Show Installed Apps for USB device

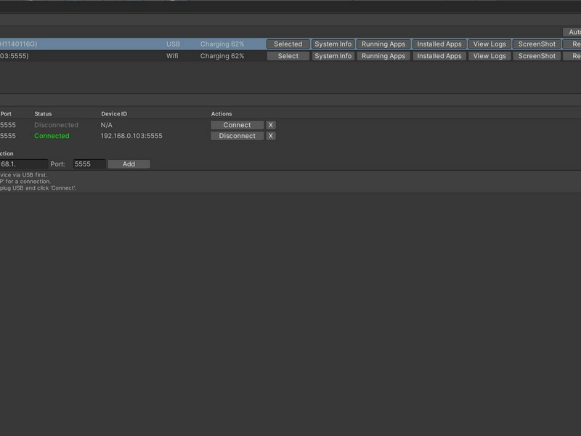point(439,44)
